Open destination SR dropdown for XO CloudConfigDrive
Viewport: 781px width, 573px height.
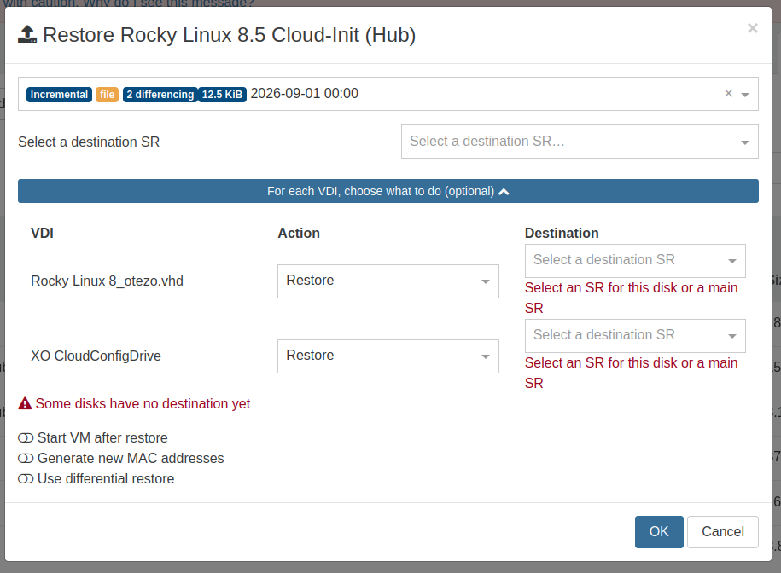(x=635, y=336)
